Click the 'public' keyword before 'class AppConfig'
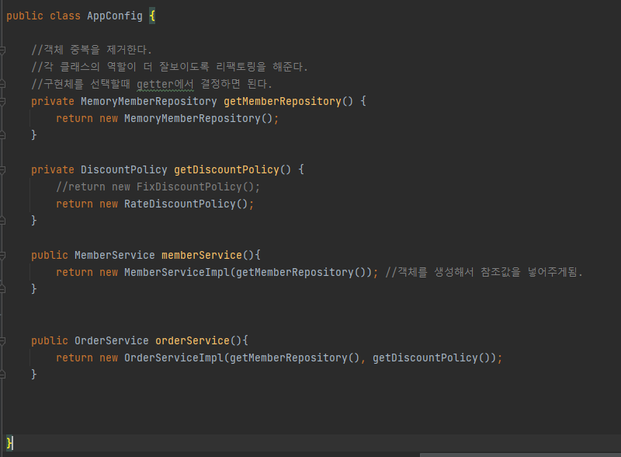 point(25,16)
